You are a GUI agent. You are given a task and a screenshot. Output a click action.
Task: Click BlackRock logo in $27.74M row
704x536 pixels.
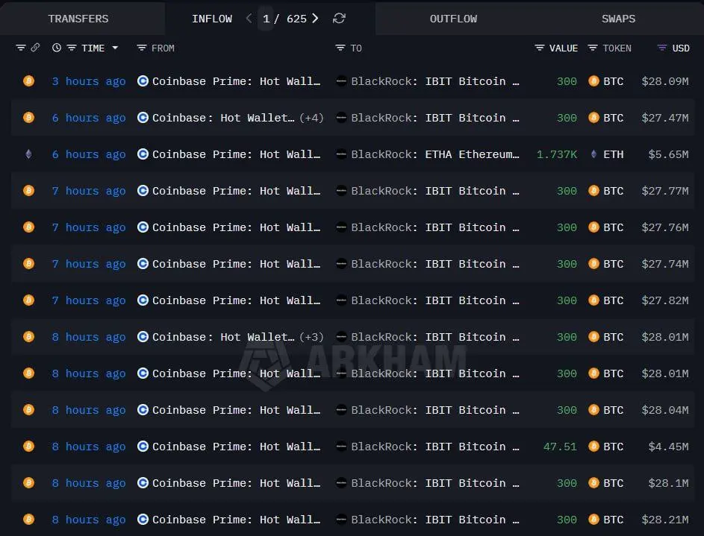(341, 264)
